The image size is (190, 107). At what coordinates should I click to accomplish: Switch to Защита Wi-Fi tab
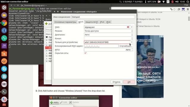tap(91, 22)
